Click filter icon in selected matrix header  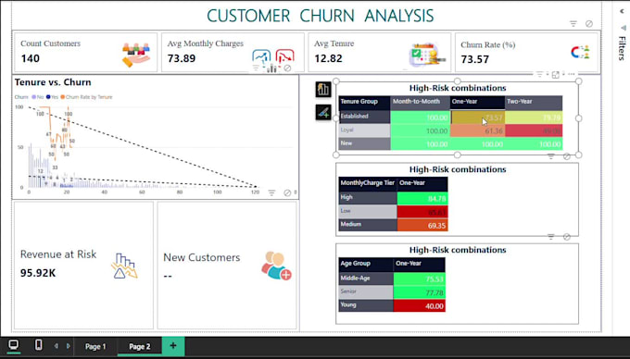click(539, 75)
